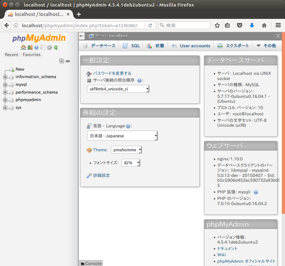Screen dimensions: 285x266
Task: Switch to the SQL tab
Action: [131, 45]
